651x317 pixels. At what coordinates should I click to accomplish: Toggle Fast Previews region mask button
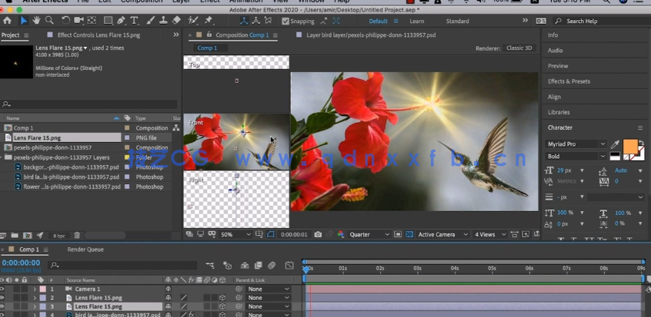point(526,235)
